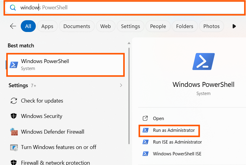Click the Windows Defender Firewall brick icon

[x=14, y=132]
